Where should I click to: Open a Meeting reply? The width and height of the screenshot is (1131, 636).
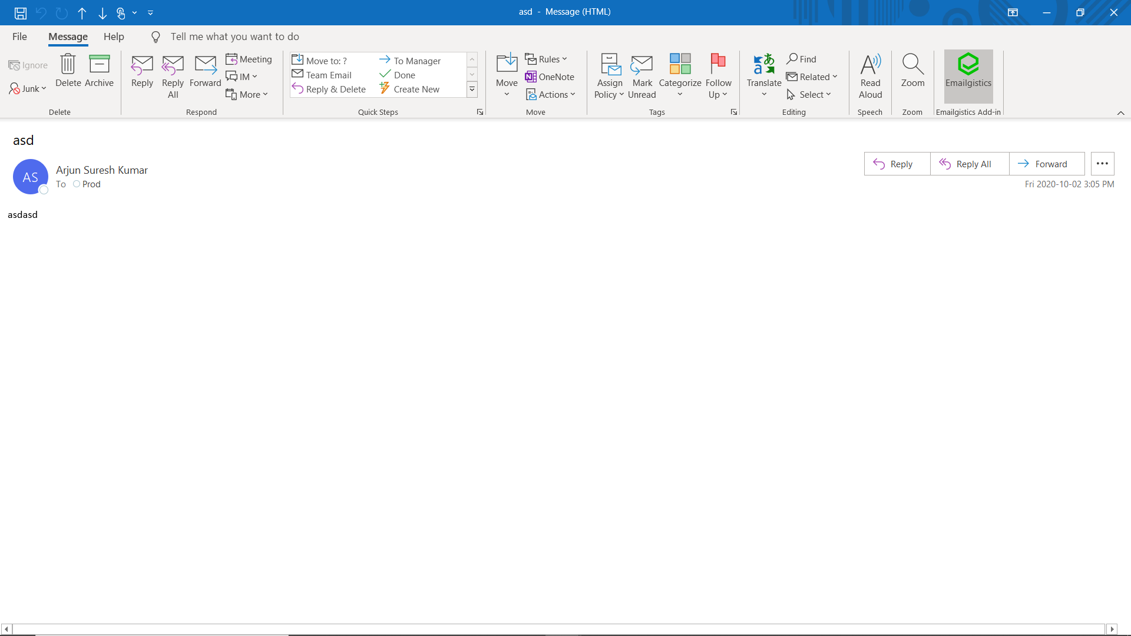coord(249,59)
